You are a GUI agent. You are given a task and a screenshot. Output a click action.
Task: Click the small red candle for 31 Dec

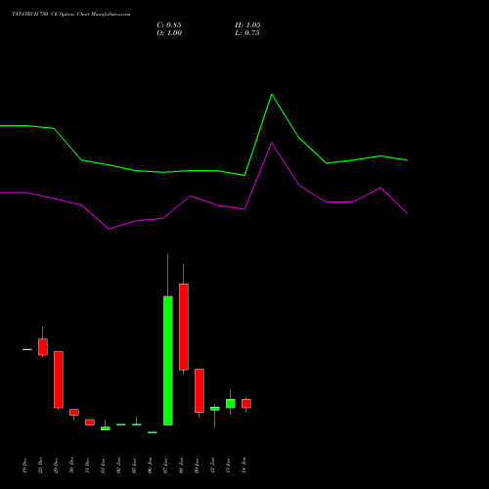[90, 422]
